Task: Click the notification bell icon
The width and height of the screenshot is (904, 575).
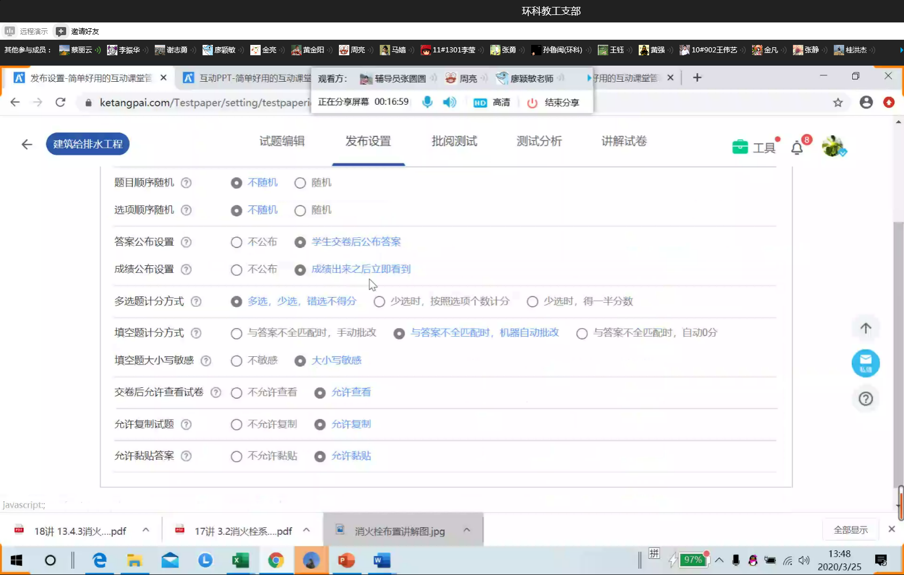Action: 797,148
